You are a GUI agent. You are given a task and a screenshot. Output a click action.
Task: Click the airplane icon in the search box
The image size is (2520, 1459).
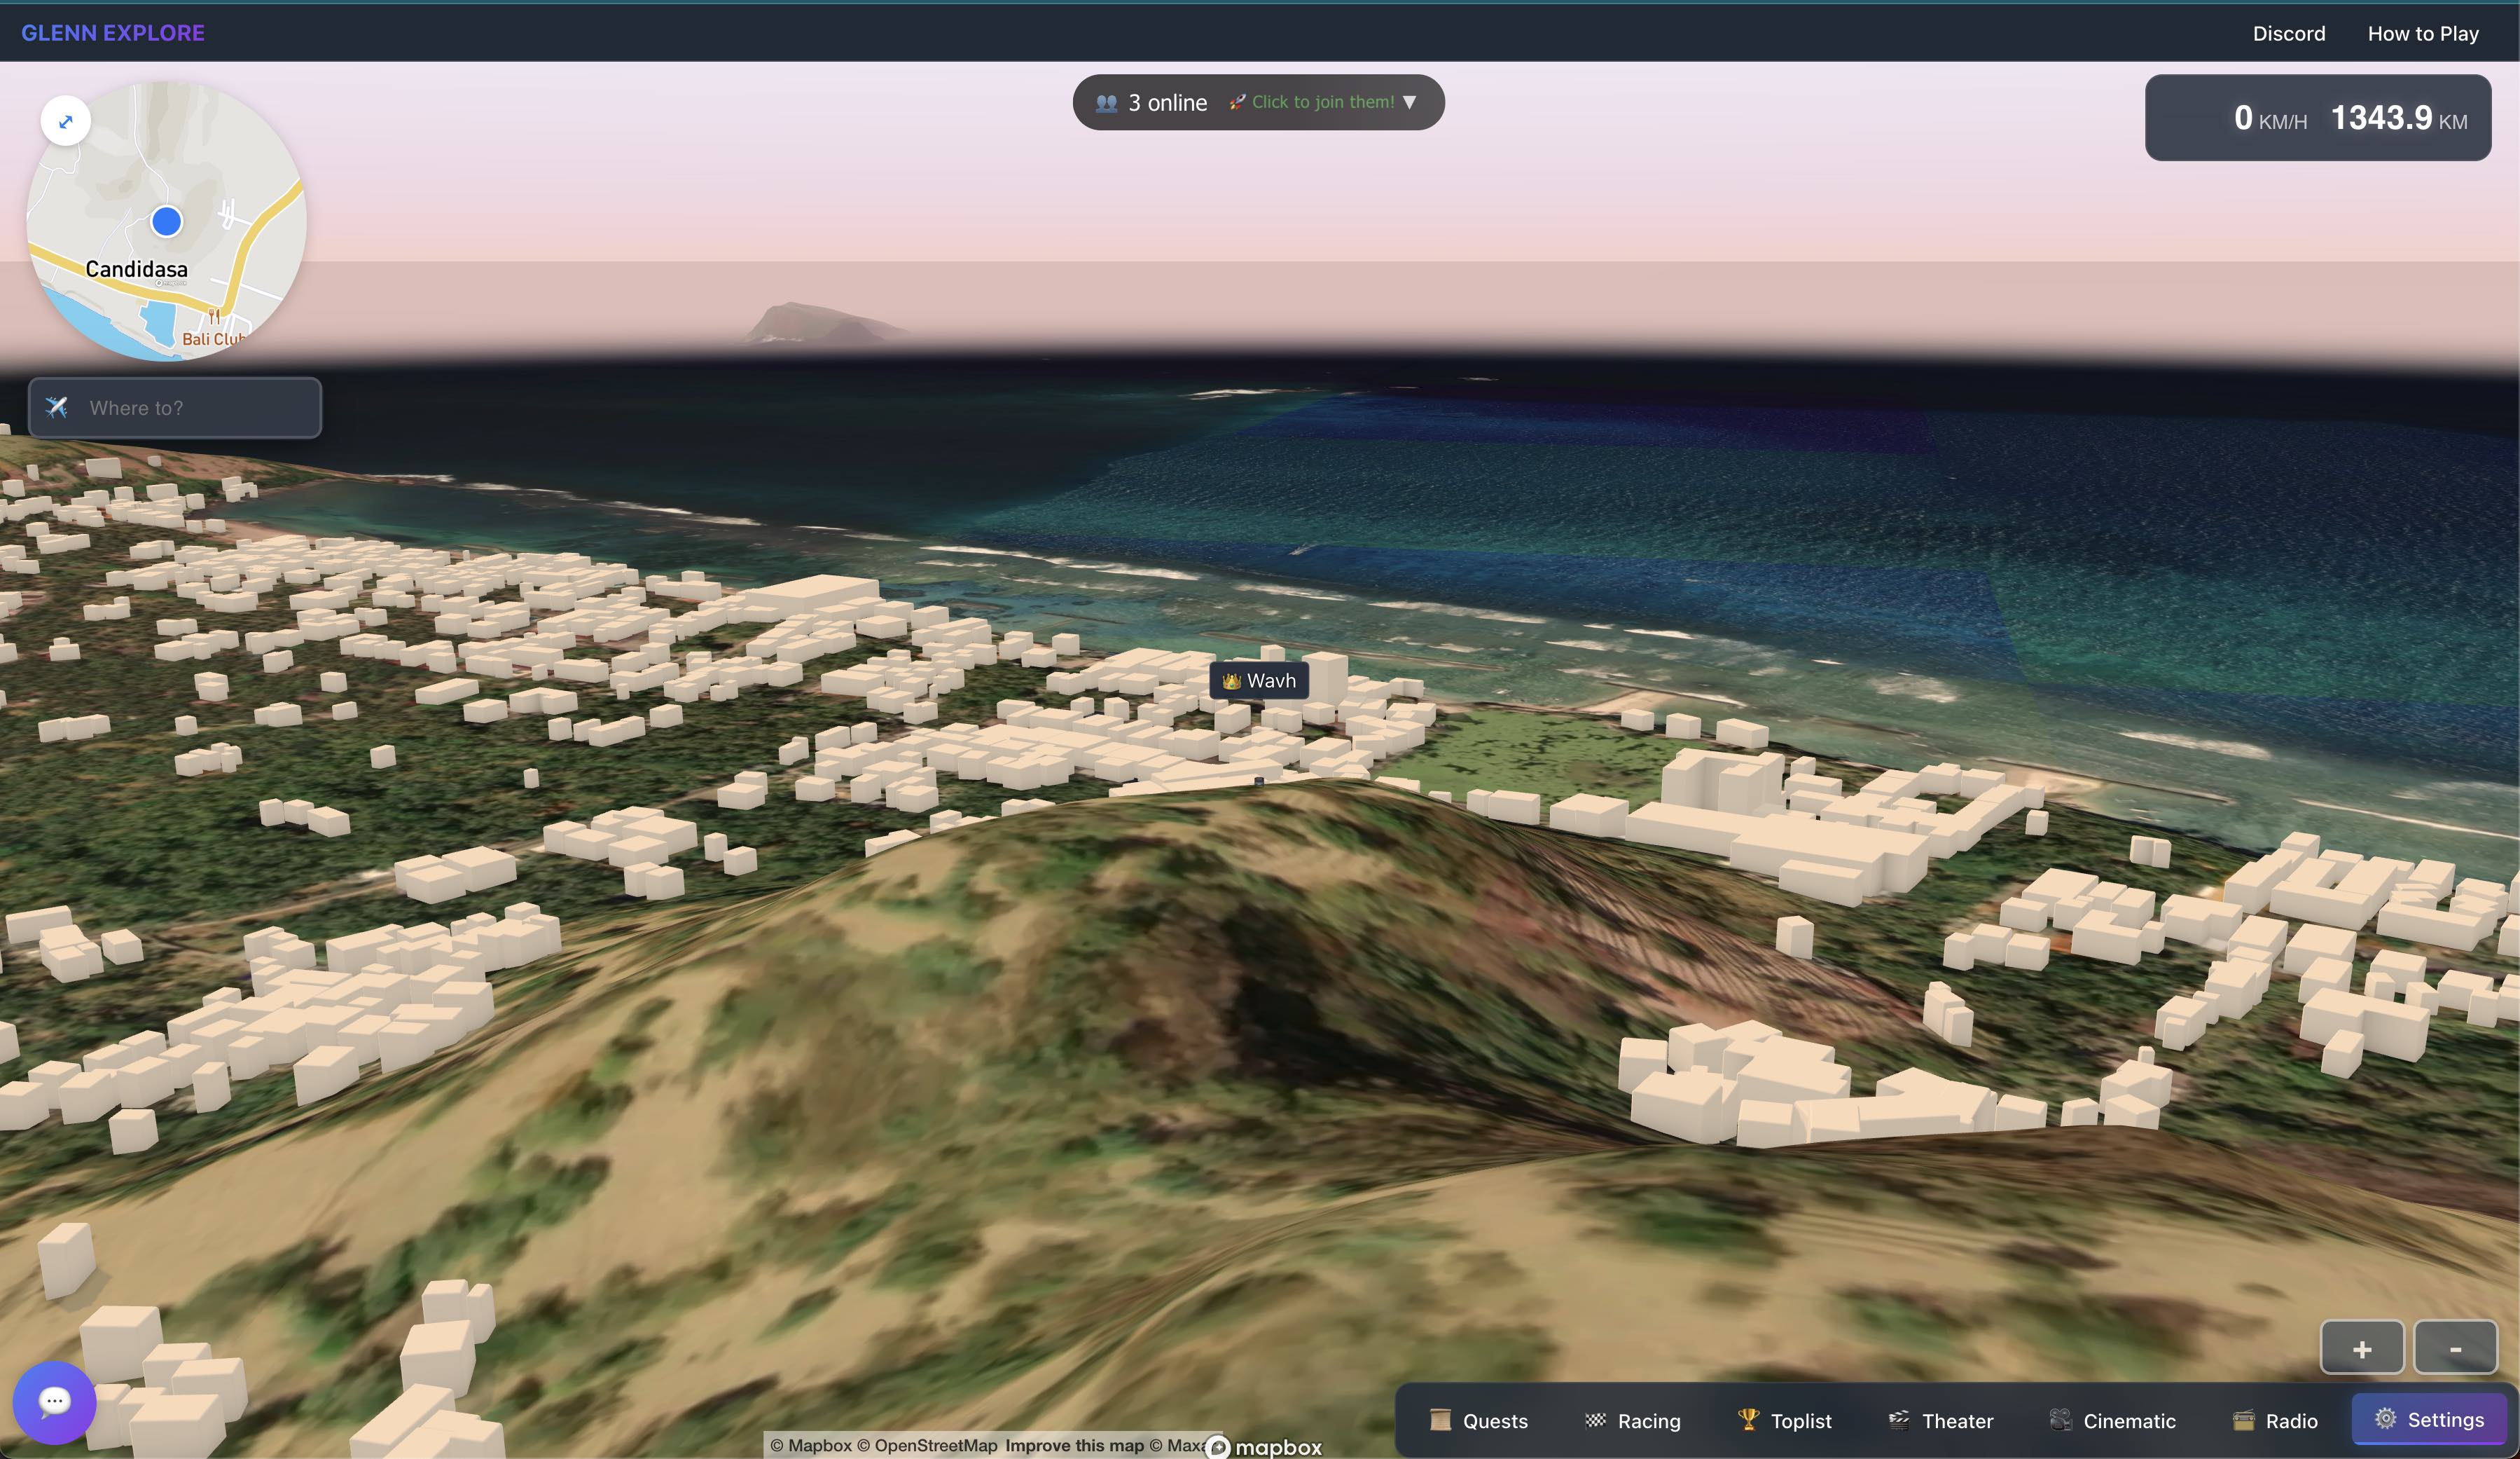tap(57, 407)
